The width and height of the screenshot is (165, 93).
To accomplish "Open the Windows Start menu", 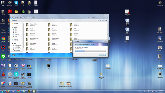I will (x=2, y=91).
